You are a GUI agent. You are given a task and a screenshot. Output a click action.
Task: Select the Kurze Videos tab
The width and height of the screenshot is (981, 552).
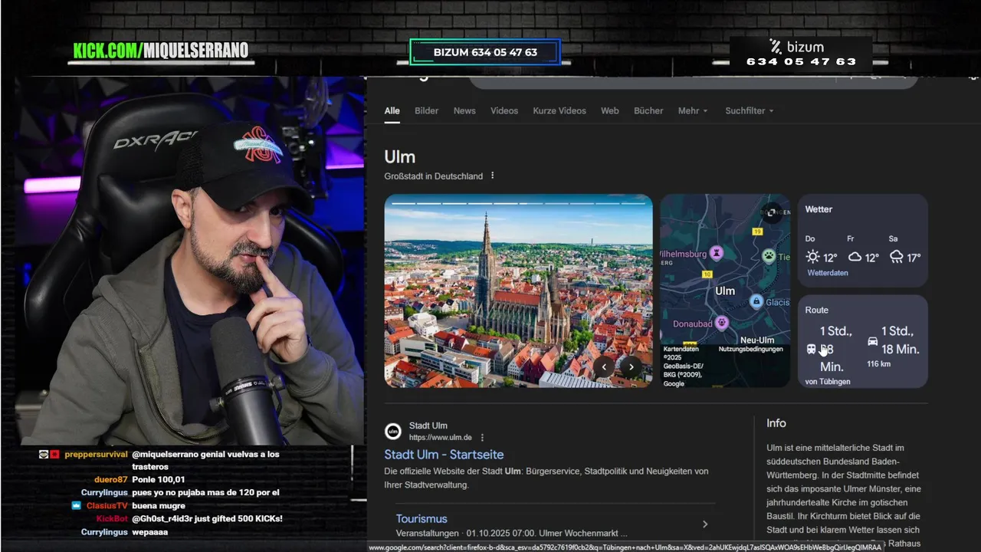tap(559, 110)
